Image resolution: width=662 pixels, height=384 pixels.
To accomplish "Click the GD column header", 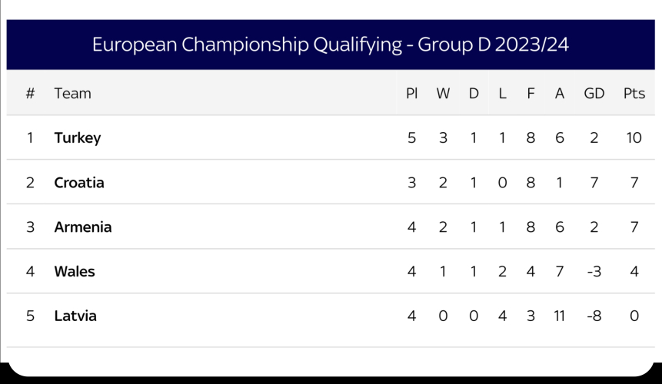I will tap(594, 94).
